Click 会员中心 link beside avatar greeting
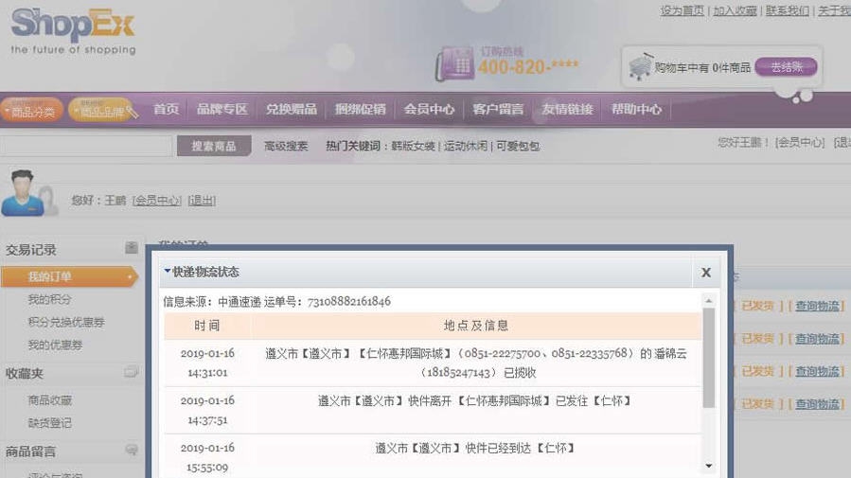The height and width of the screenshot is (478, 851). [x=157, y=201]
